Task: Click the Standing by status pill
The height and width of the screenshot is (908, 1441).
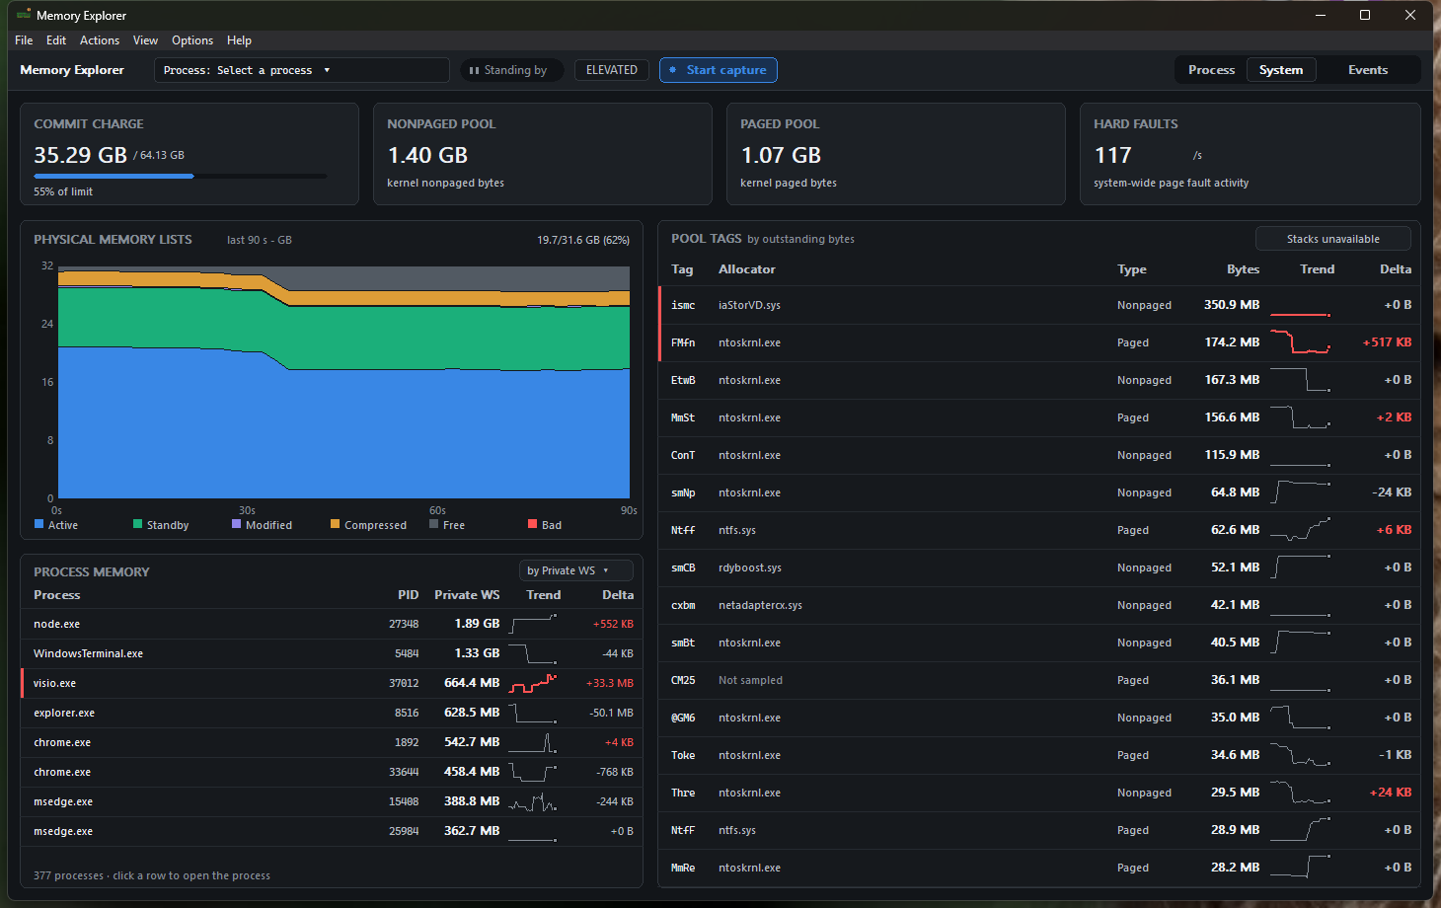Action: point(511,70)
